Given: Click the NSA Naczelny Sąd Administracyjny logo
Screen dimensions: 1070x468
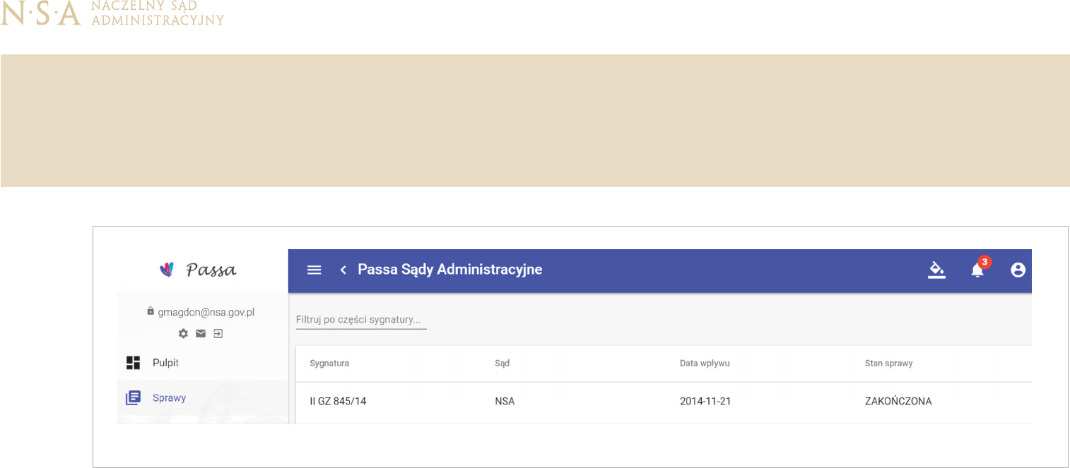Looking at the screenshot, I should click(112, 13).
